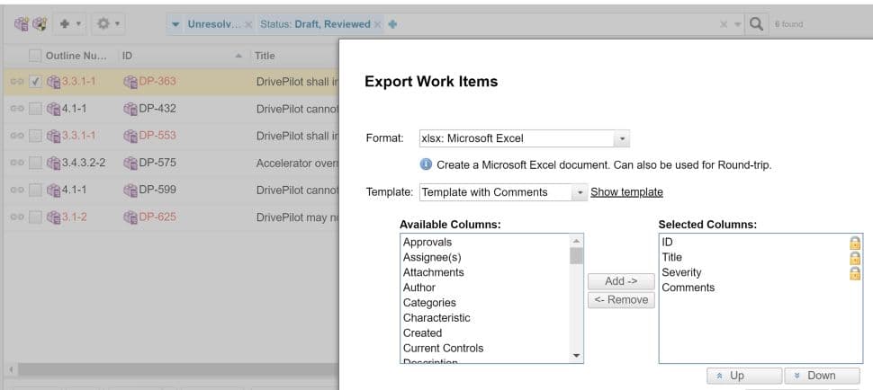Click the search magnifier icon in query bar
The image size is (873, 390).
click(757, 24)
